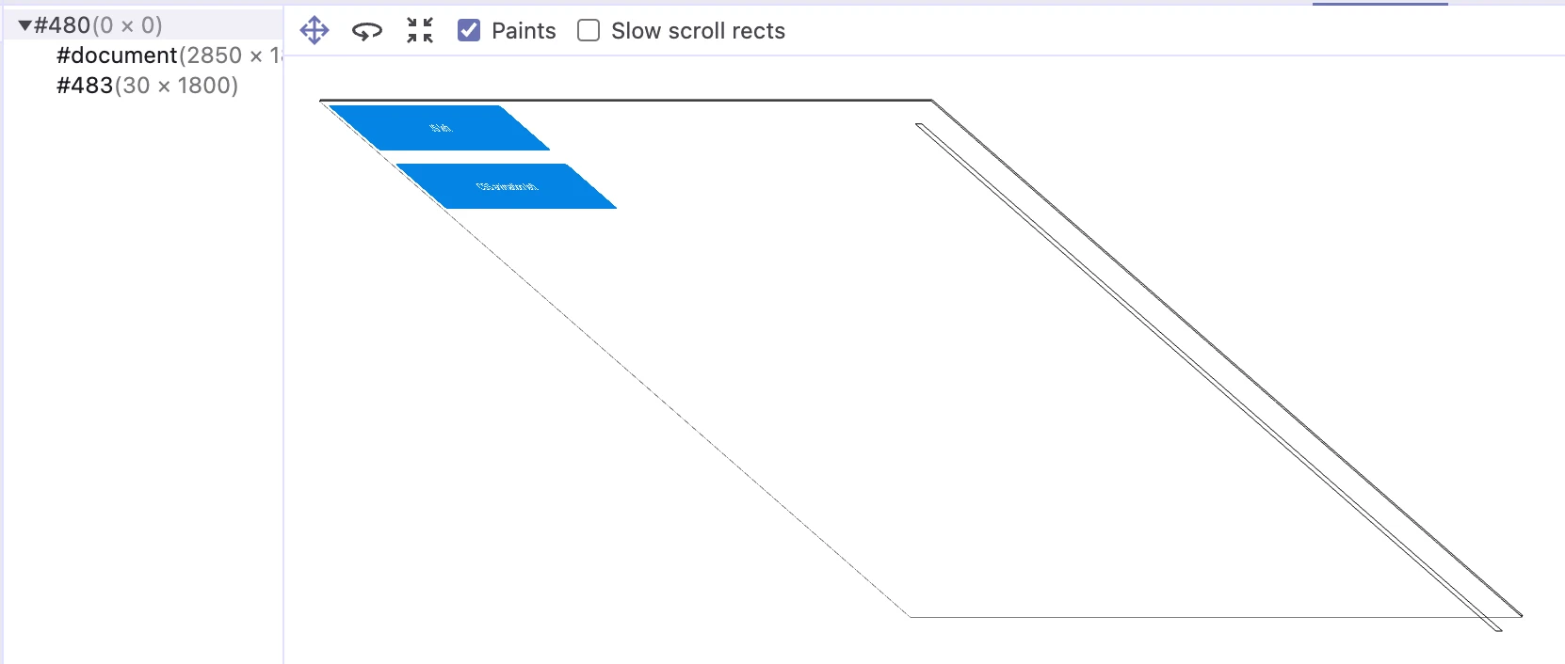The image size is (1565, 664).
Task: Select the #document layer in tree
Action: (117, 55)
